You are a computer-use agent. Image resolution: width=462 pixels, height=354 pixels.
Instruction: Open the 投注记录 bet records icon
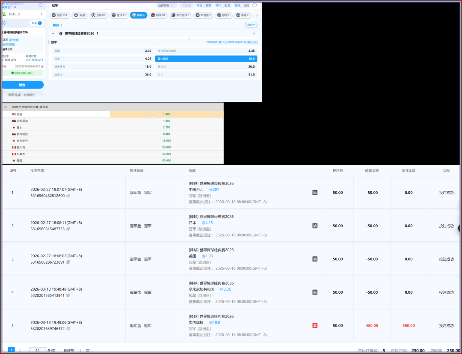click(4, 14)
